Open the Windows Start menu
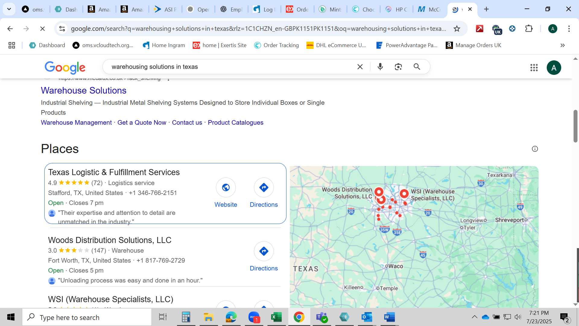 point(11,317)
